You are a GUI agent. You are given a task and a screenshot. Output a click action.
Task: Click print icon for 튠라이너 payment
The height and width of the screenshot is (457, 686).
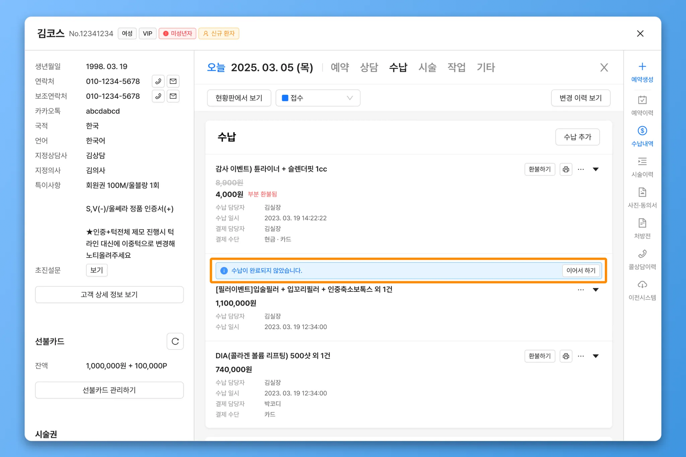pyautogui.click(x=566, y=169)
